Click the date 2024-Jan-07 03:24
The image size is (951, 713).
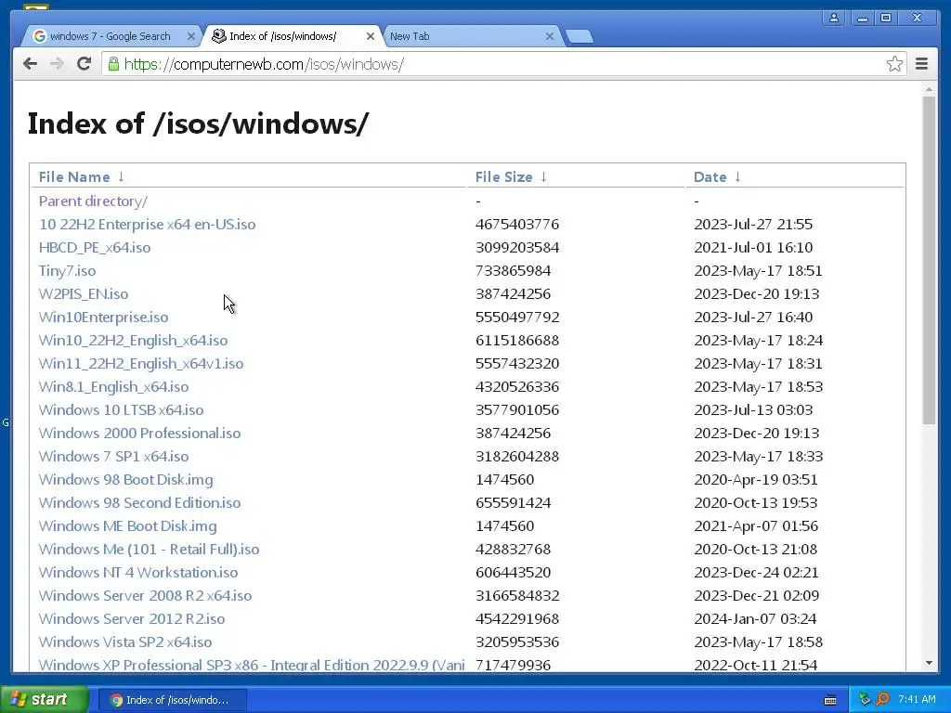[x=755, y=619]
